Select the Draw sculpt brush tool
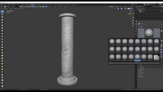Viewport: 163px width, 92px height. point(2,11)
